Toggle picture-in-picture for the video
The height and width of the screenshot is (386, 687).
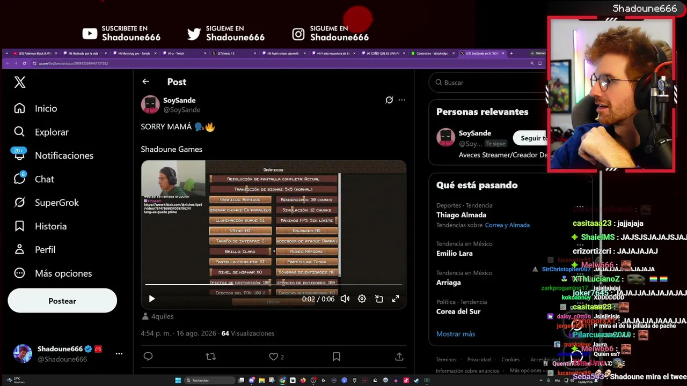pyautogui.click(x=379, y=299)
